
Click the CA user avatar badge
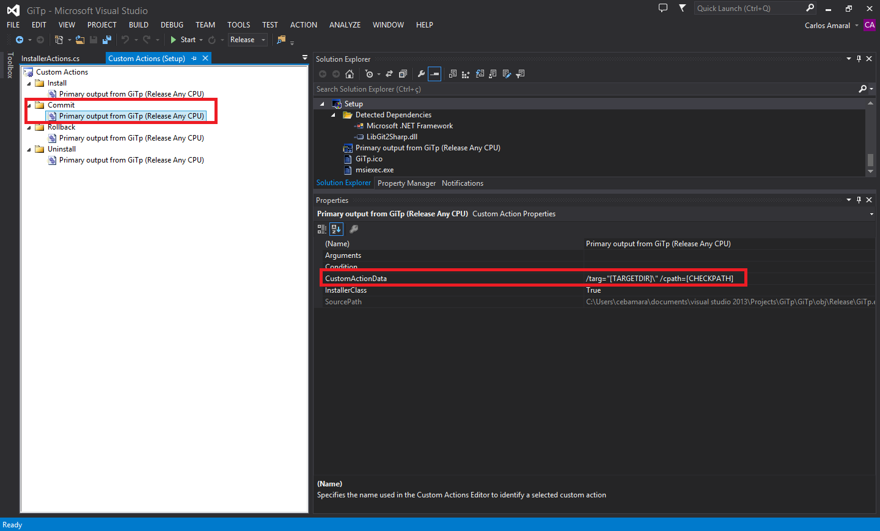coord(870,25)
